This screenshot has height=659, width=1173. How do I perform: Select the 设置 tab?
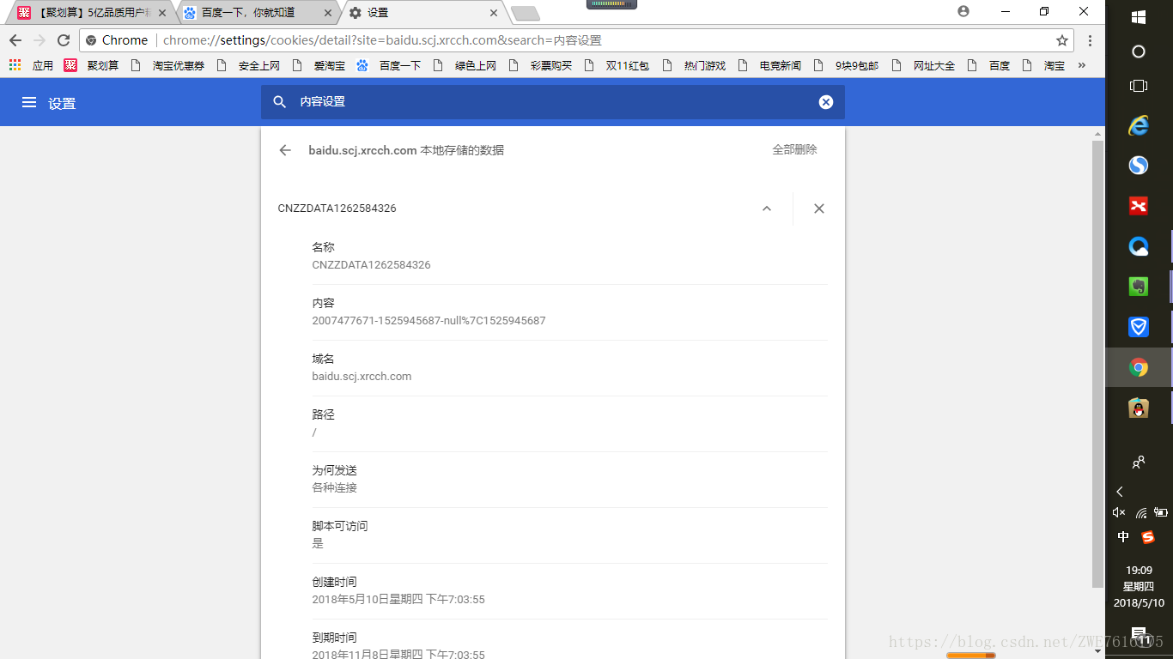[x=425, y=13]
